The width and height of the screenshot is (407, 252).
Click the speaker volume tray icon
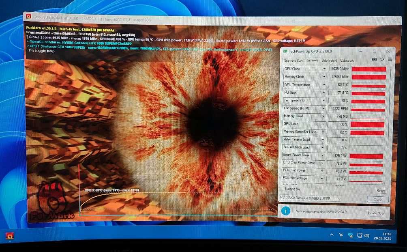[x=367, y=236]
